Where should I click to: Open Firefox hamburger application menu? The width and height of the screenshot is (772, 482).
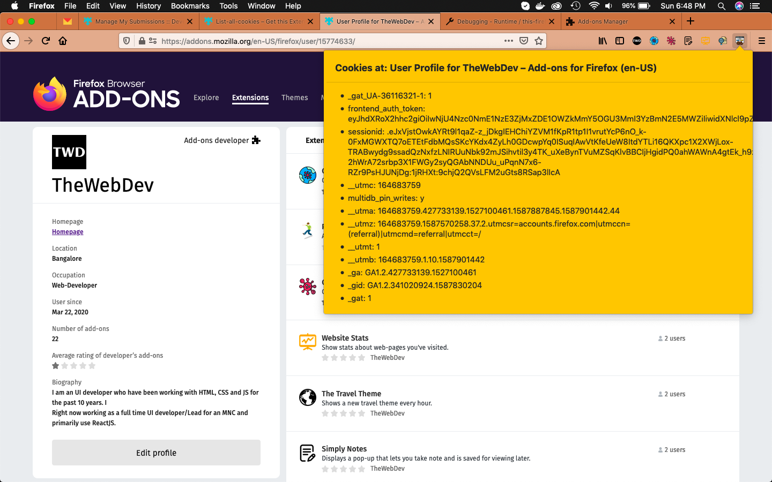[x=761, y=41]
